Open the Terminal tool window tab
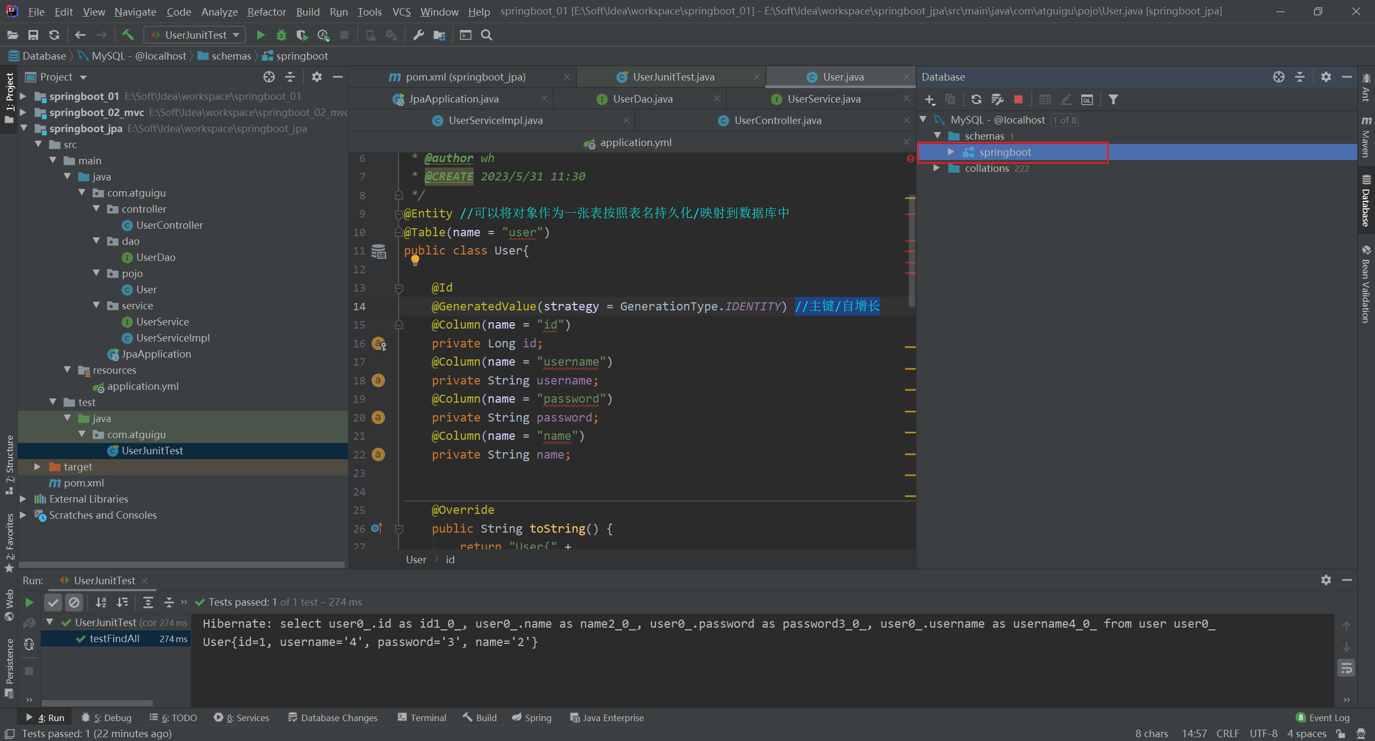1375x741 pixels. (422, 718)
